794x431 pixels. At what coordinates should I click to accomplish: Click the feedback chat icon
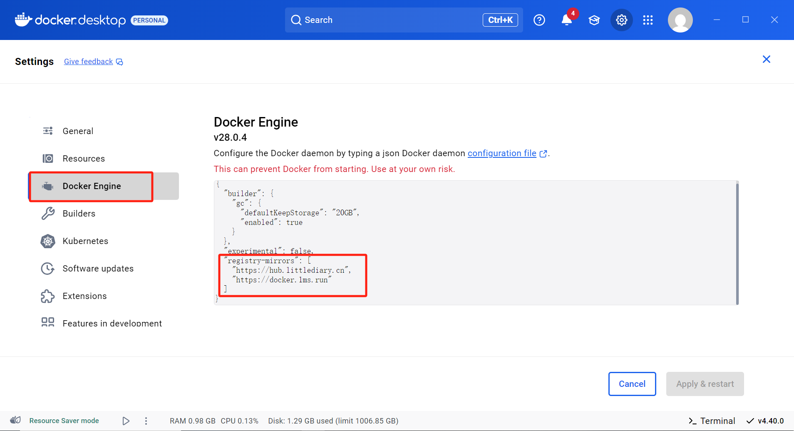119,62
